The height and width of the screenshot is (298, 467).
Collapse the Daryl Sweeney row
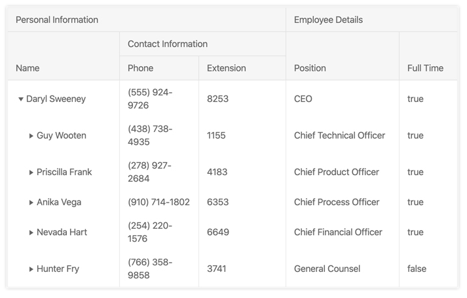tap(20, 99)
